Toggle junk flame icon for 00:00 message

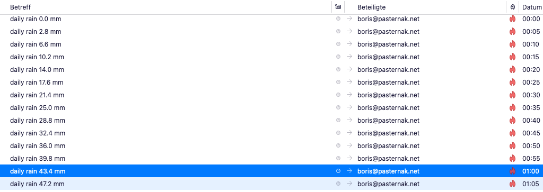tap(512, 19)
